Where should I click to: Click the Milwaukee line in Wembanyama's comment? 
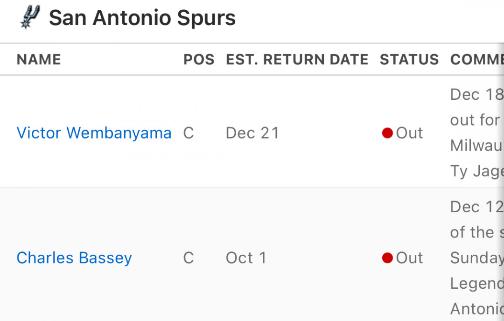tap(477, 146)
